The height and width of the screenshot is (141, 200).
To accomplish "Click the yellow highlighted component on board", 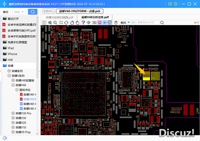I will pos(146,76).
